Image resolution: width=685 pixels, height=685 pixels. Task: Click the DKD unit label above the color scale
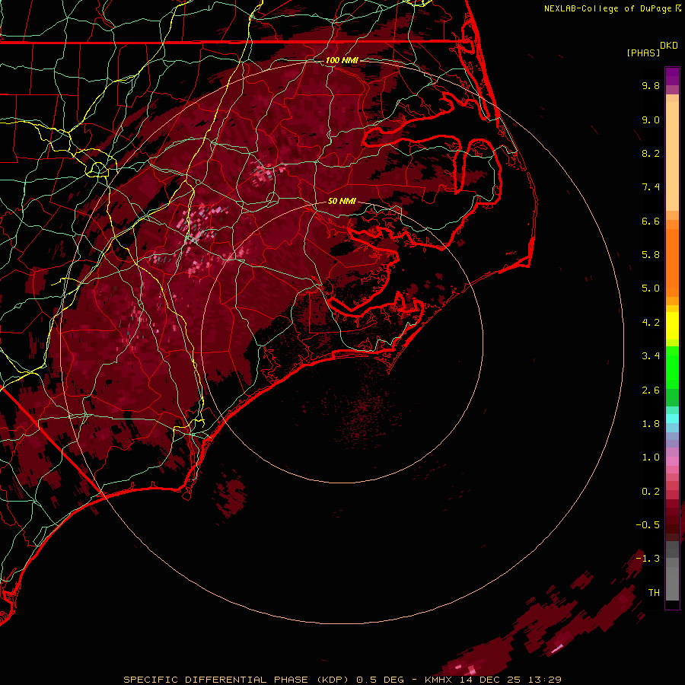(x=669, y=46)
